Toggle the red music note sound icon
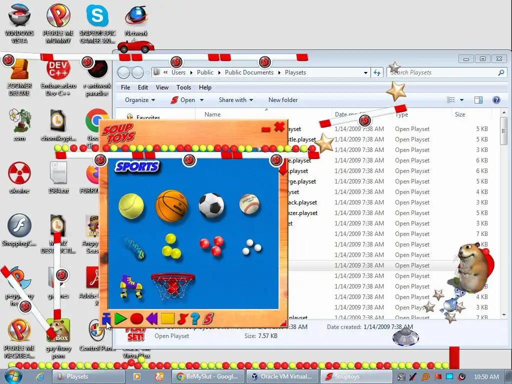The image size is (512, 384). (183, 318)
